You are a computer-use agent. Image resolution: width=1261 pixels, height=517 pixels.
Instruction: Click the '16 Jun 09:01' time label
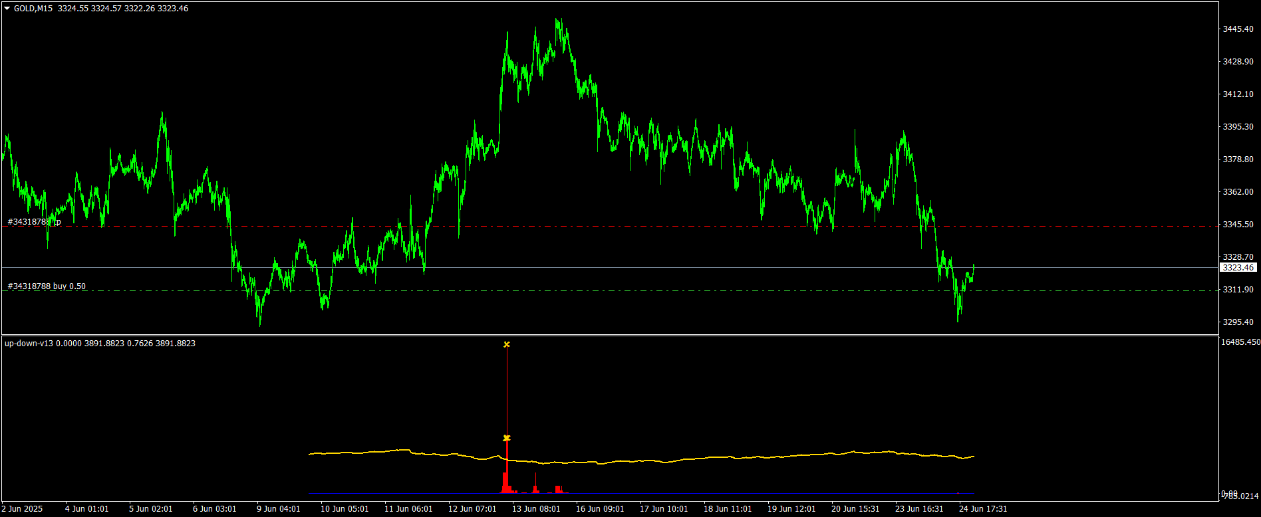point(600,509)
